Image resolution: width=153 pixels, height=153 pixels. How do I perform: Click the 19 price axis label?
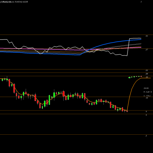point(147,77)
